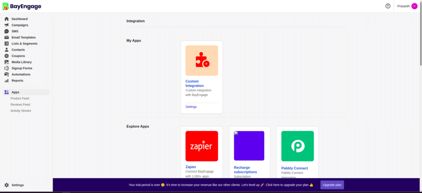Click the Upgrade plan button

coord(332,185)
